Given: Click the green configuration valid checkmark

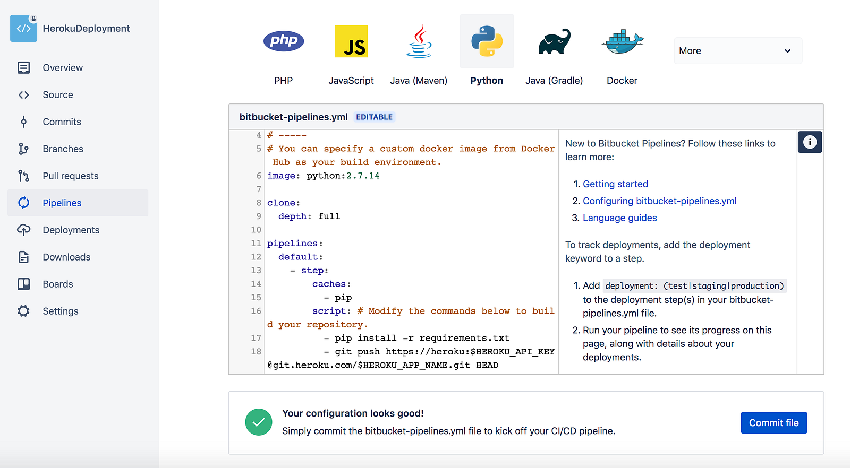Looking at the screenshot, I should click(x=259, y=422).
